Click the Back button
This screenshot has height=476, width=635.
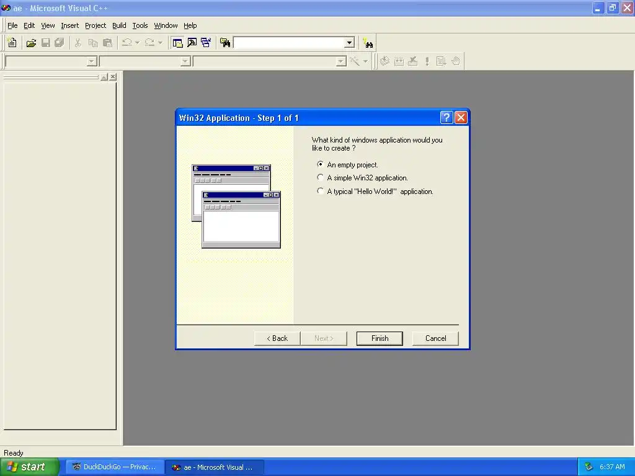point(277,338)
